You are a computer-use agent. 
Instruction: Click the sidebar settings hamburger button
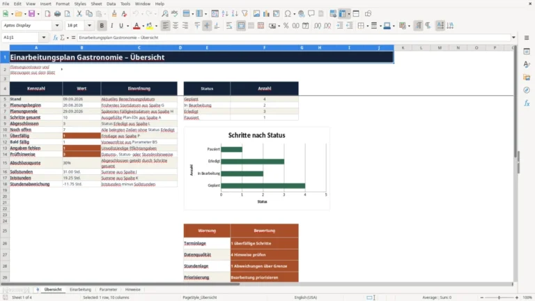527,38
